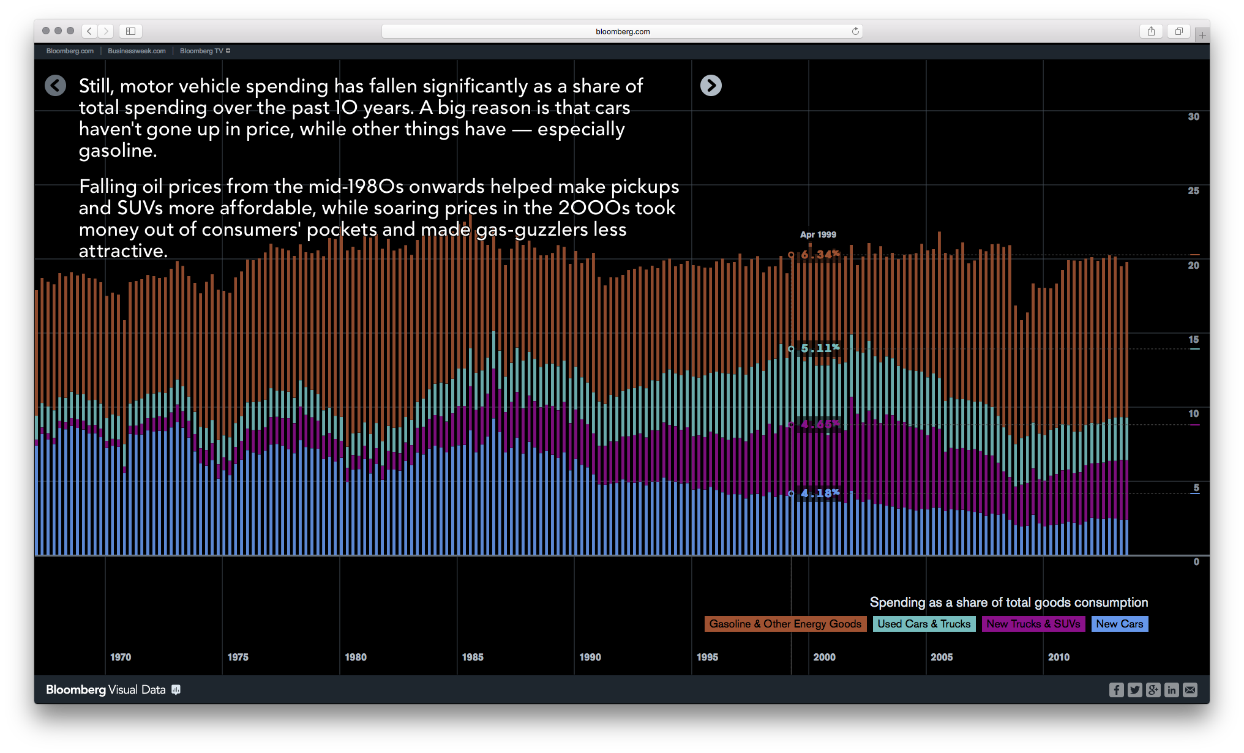Toggle the Used Cars & Trucks legend
This screenshot has width=1244, height=753.
[924, 624]
